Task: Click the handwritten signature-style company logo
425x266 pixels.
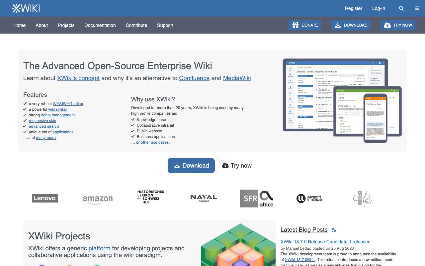Action: (x=363, y=199)
